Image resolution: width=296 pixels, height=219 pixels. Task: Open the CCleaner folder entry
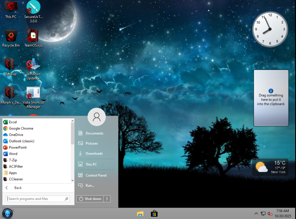click(36, 179)
